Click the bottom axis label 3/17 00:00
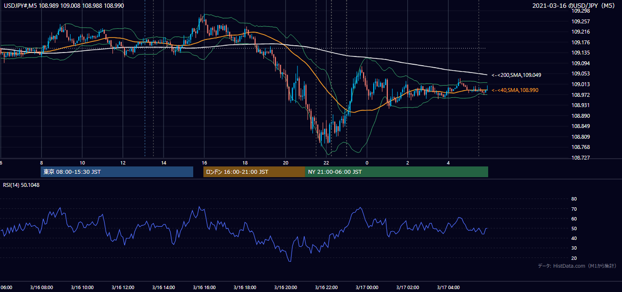The image size is (622, 292). pos(367,288)
